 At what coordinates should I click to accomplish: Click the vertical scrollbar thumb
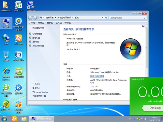tap(146, 48)
